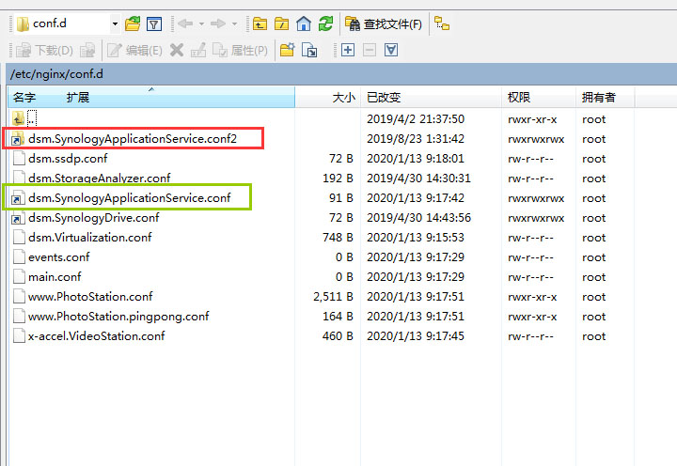Refresh the directory listing
677x466 pixels.
click(325, 23)
